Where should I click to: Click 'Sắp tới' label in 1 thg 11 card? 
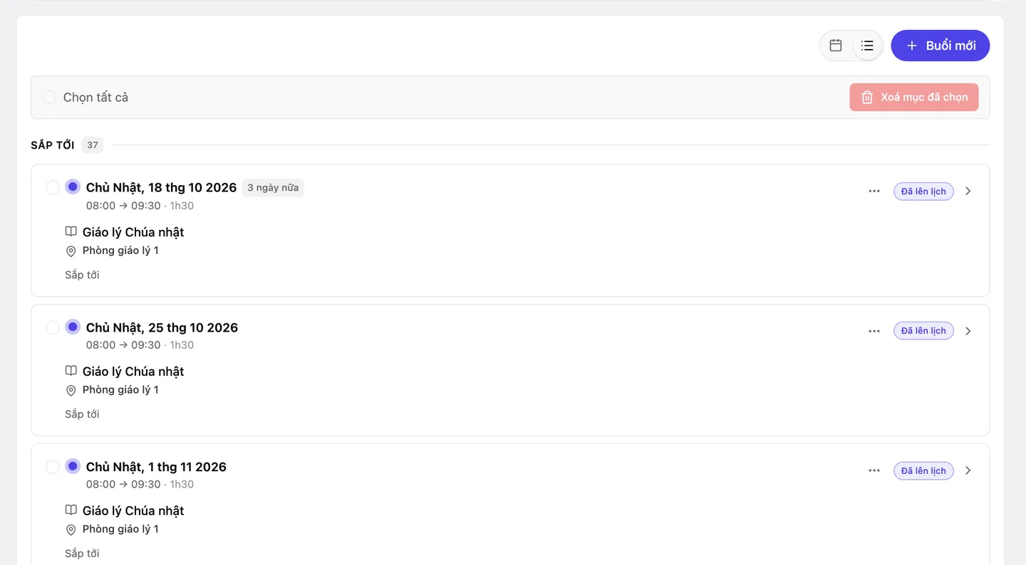point(82,554)
